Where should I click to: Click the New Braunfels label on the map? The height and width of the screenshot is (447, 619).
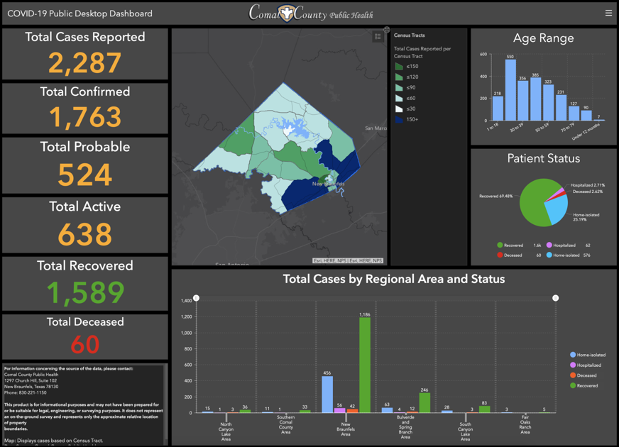coord(329,184)
